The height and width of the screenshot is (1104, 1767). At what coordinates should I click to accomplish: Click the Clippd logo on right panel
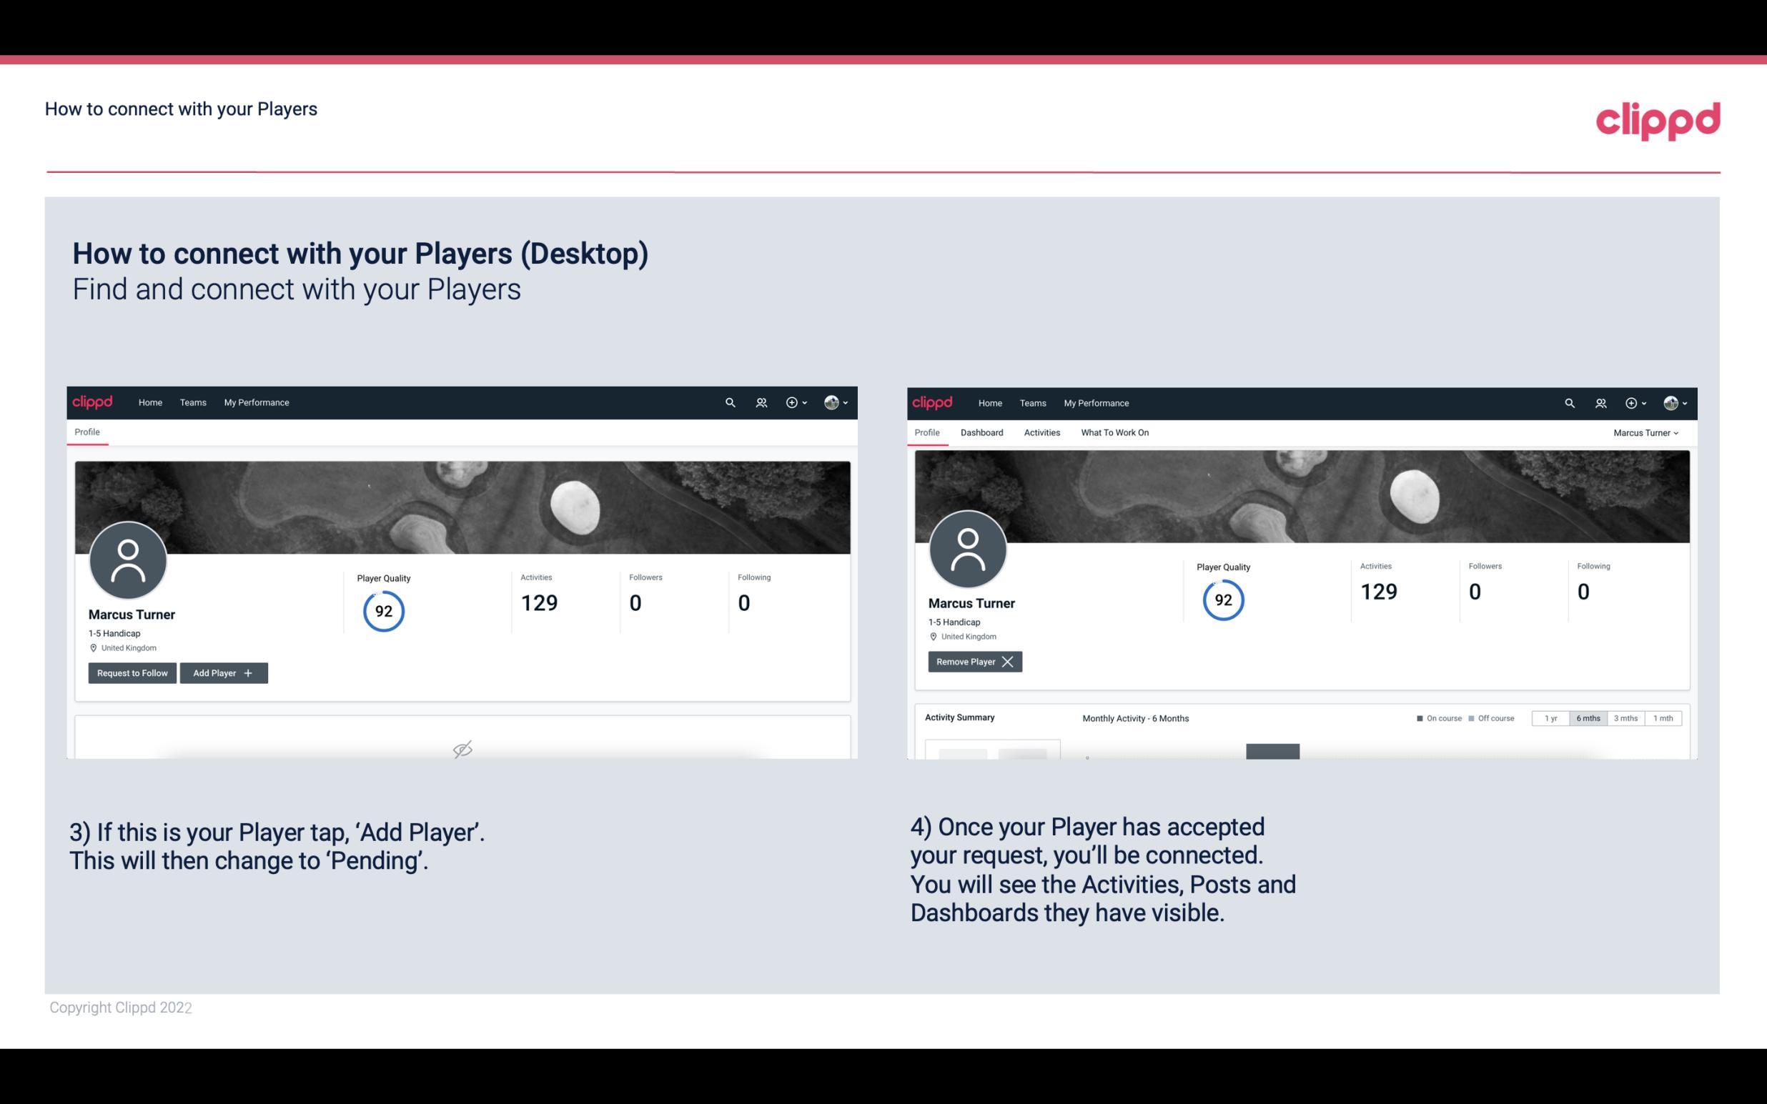tap(933, 402)
